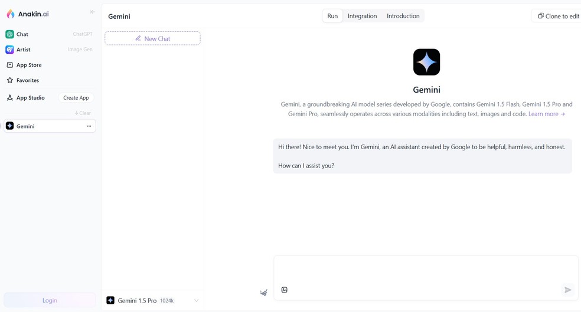Switch to the Introduction tab

(403, 16)
